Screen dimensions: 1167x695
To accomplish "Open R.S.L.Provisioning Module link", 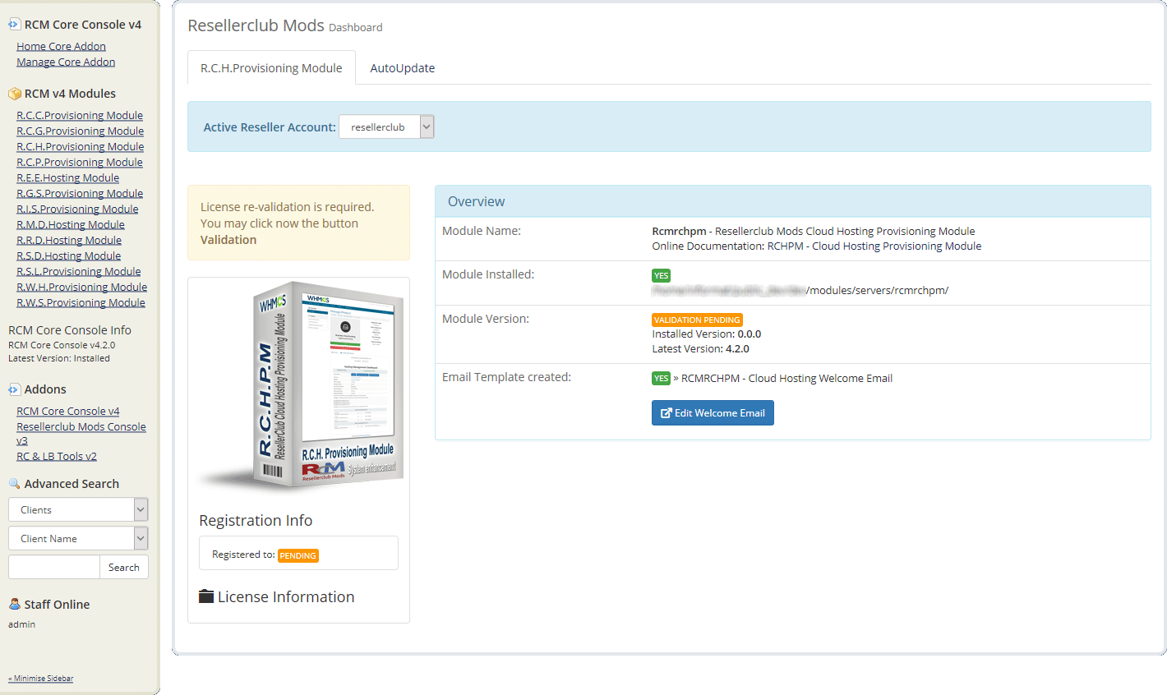I will click(x=78, y=271).
